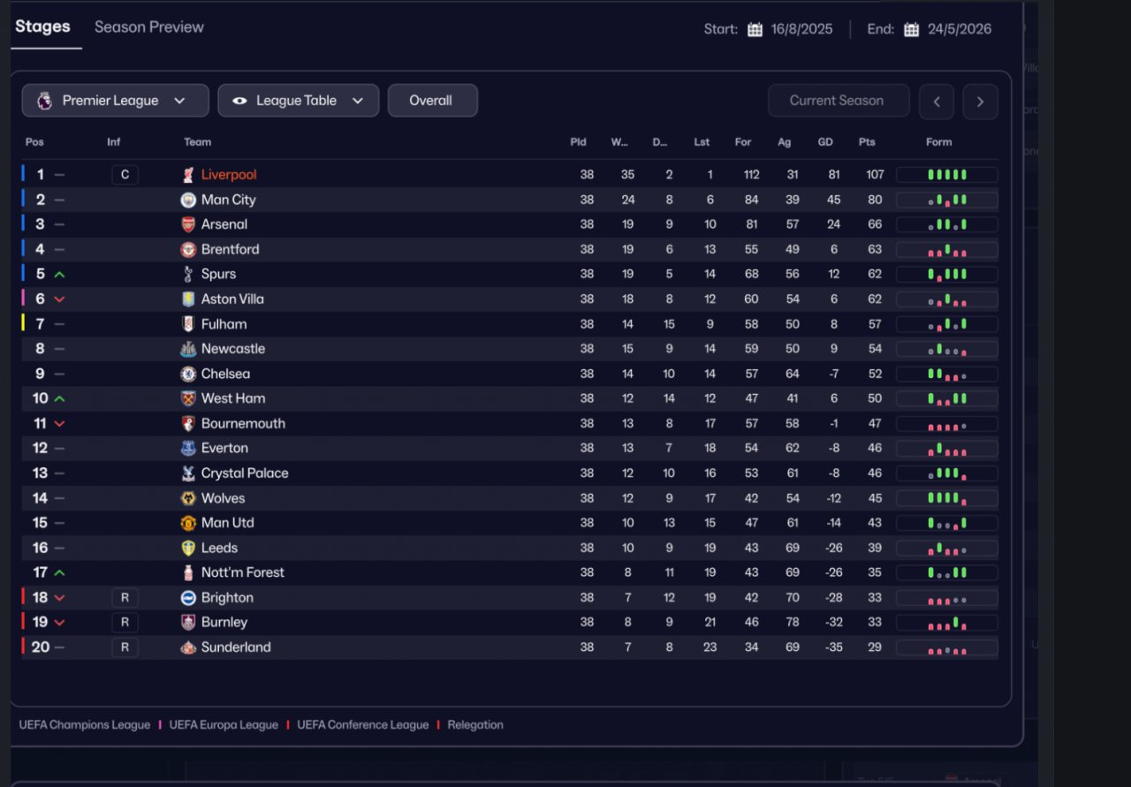Sort table by the Ag column header
Image resolution: width=1131 pixels, height=787 pixels.
point(784,142)
